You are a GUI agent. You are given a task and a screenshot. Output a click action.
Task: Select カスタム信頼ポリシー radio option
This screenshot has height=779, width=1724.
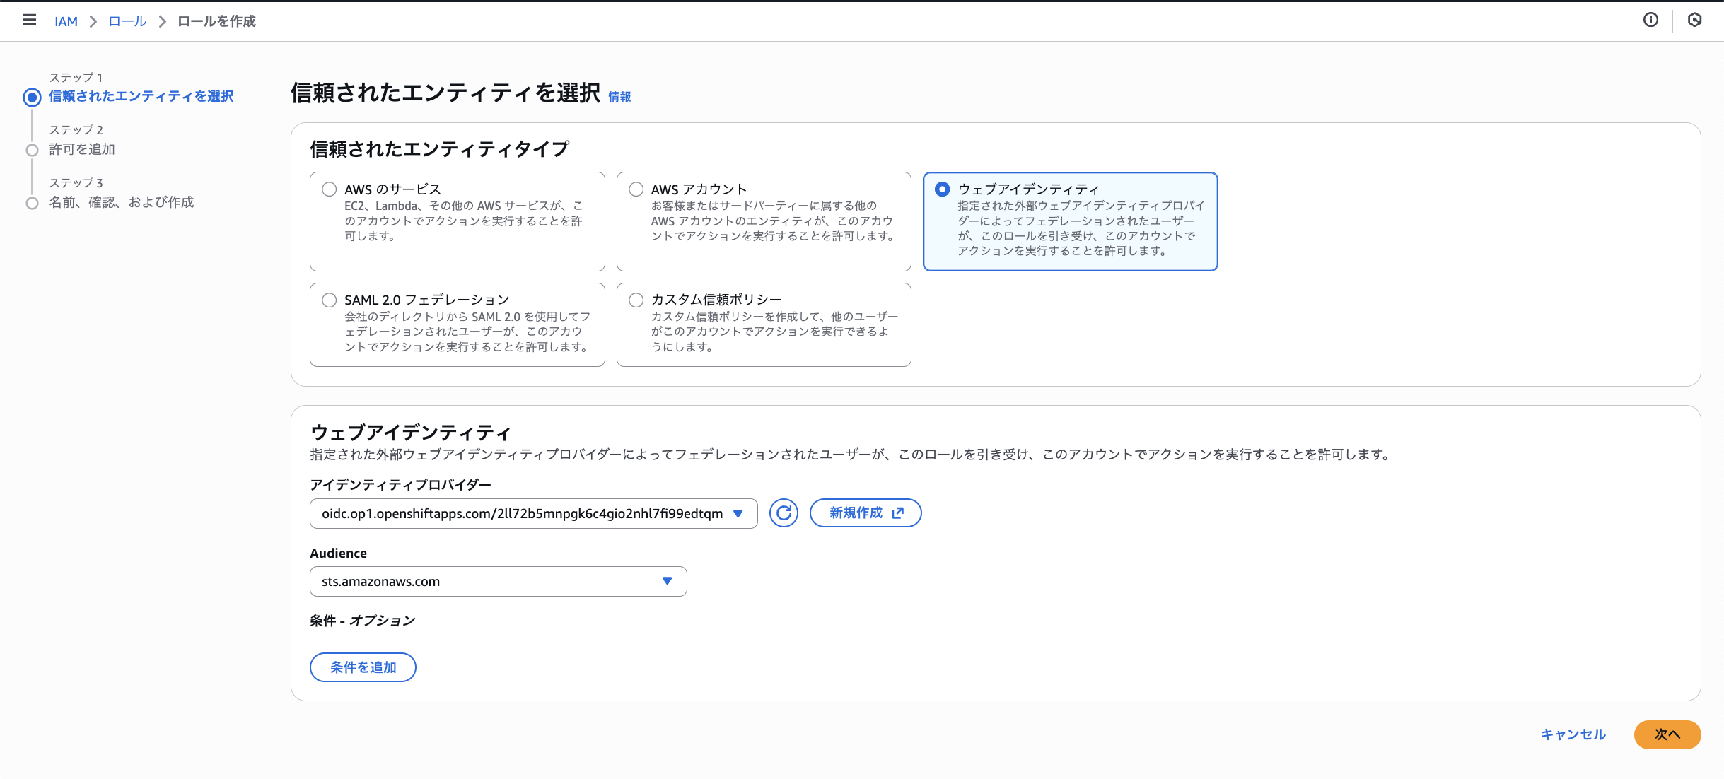636,300
